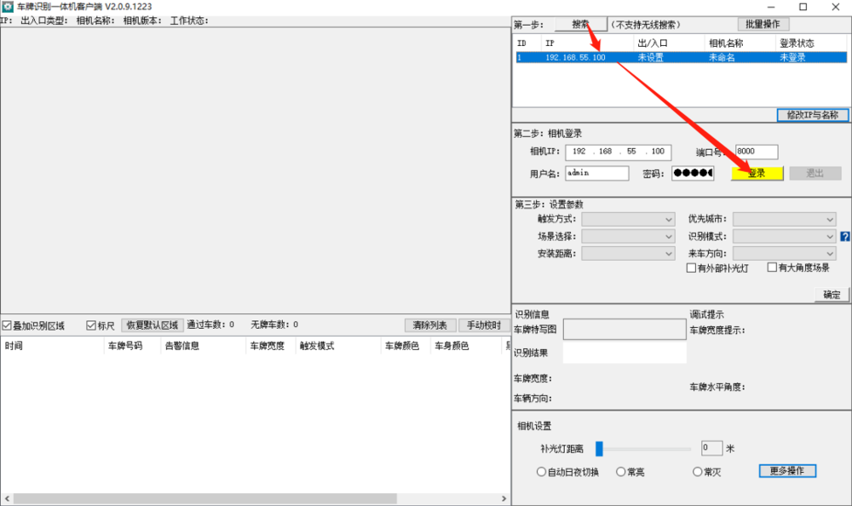Open the 来车方向 vehicle direction dropdown
This screenshot has width=852, height=506.
click(784, 254)
